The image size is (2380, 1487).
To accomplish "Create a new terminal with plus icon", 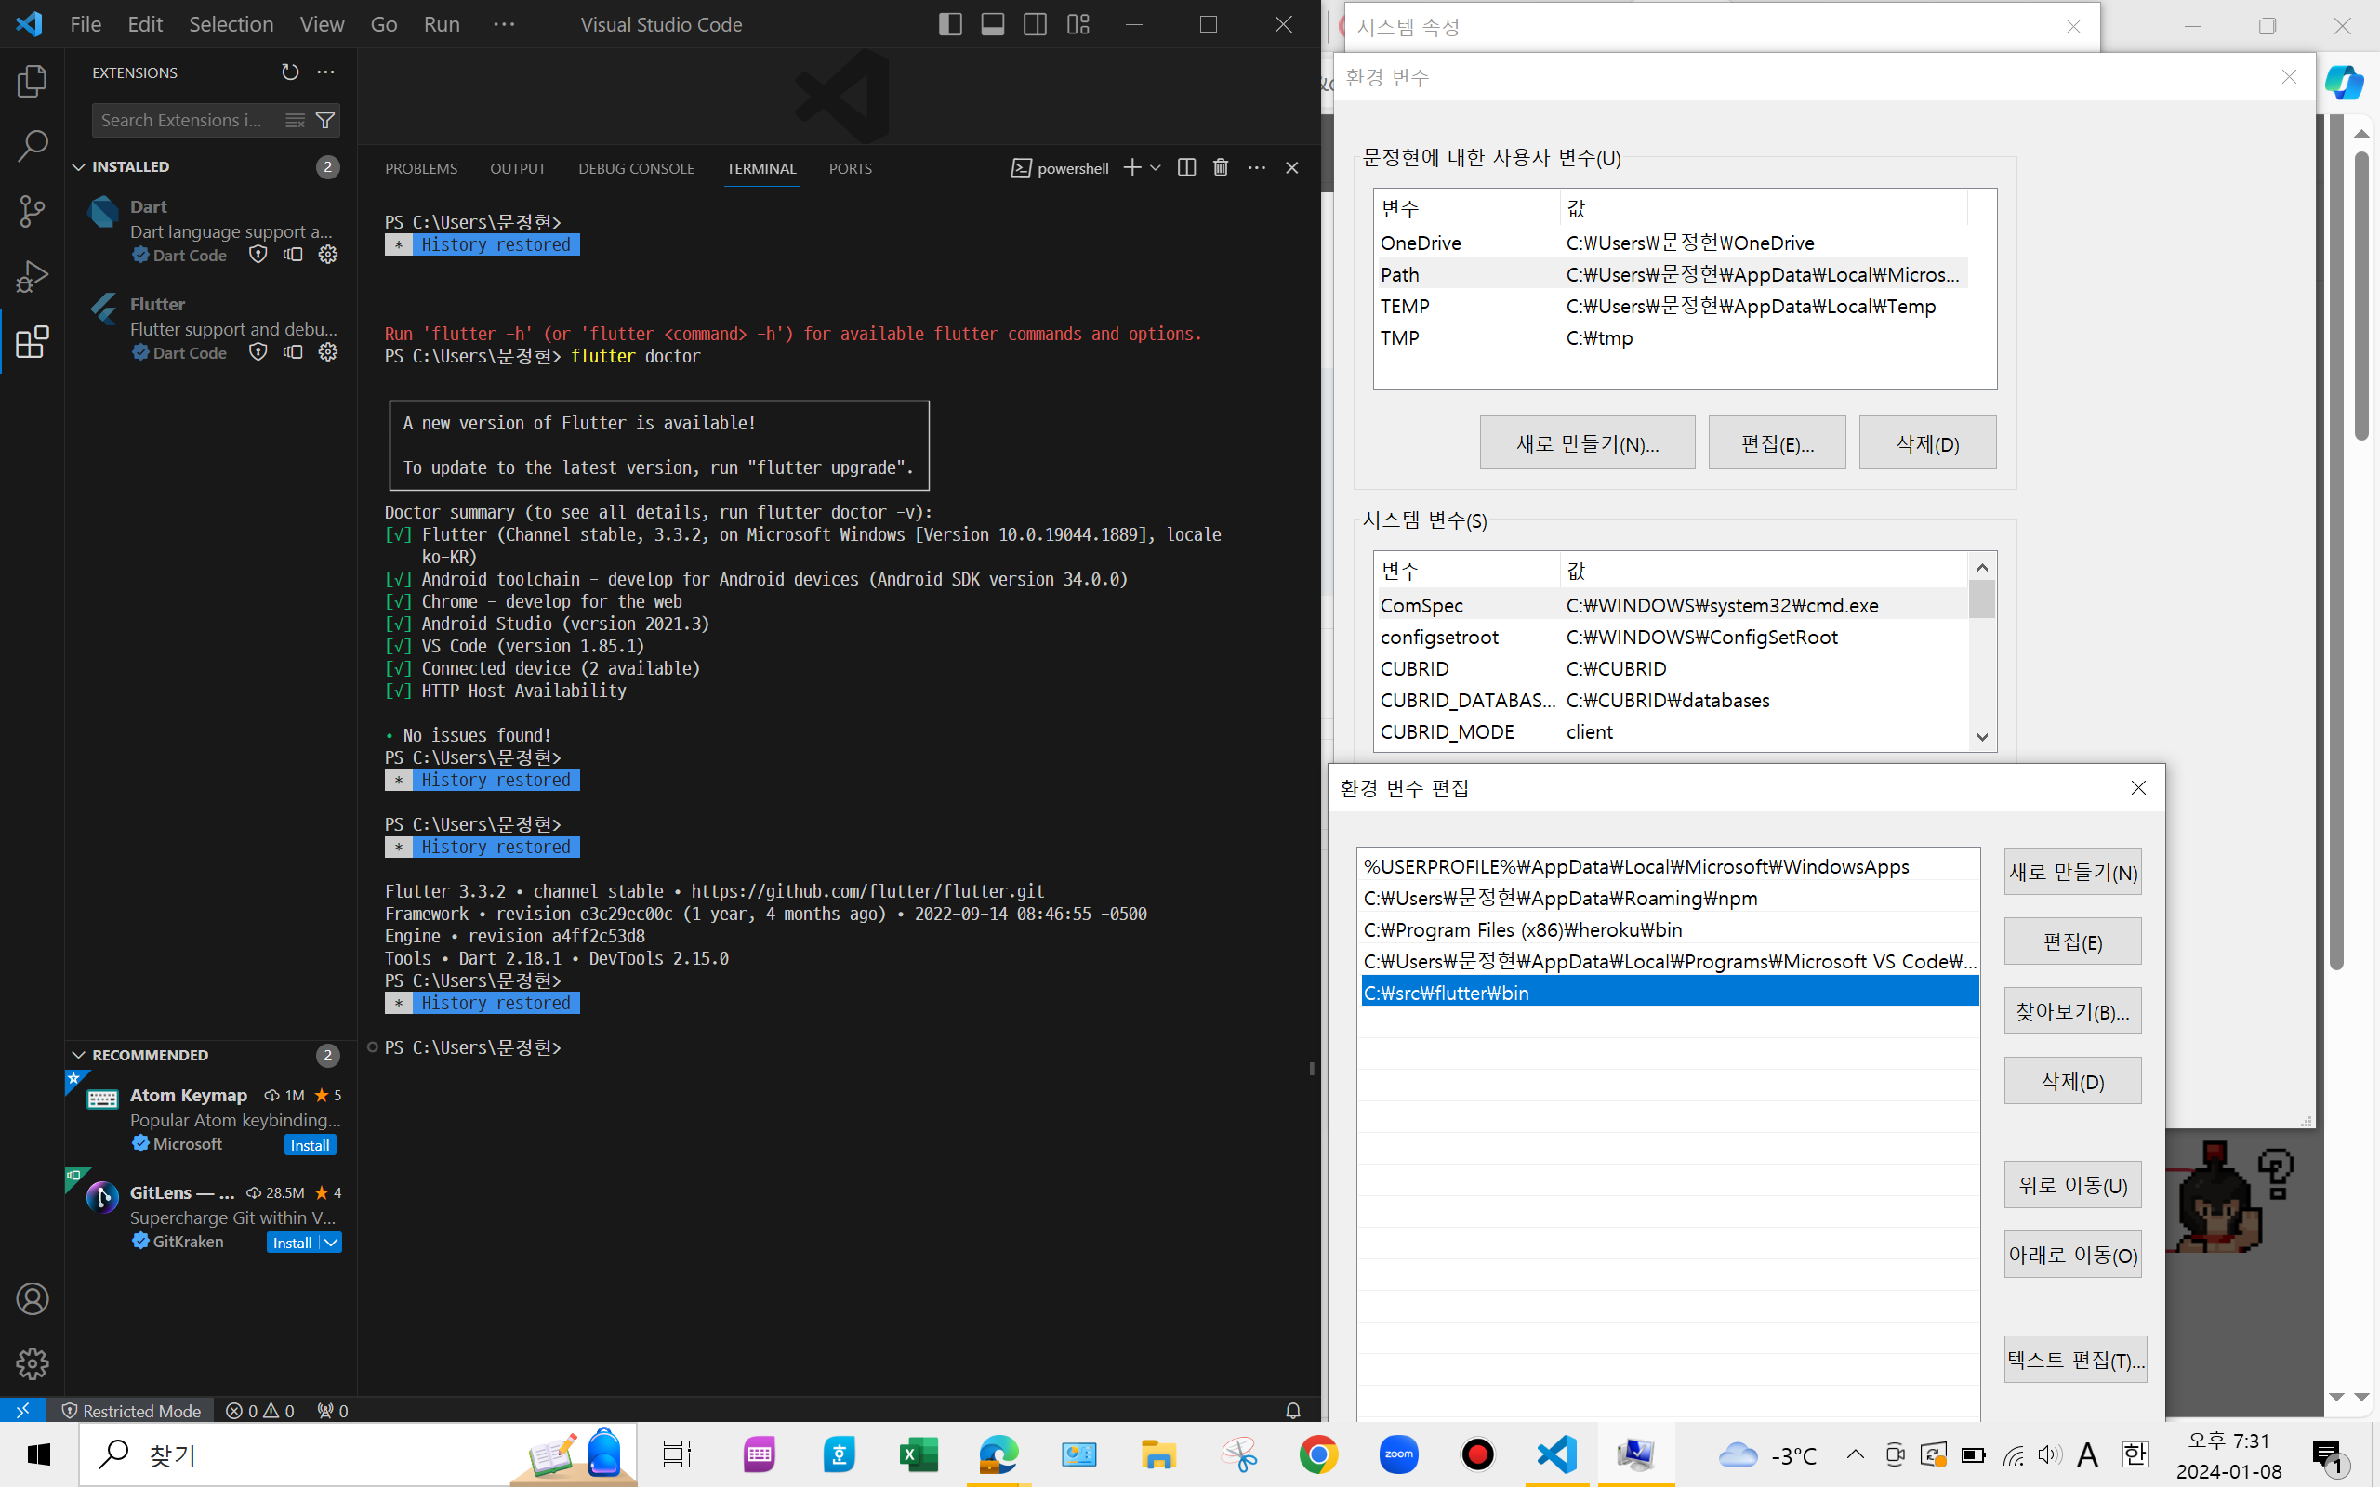I will click(x=1133, y=168).
